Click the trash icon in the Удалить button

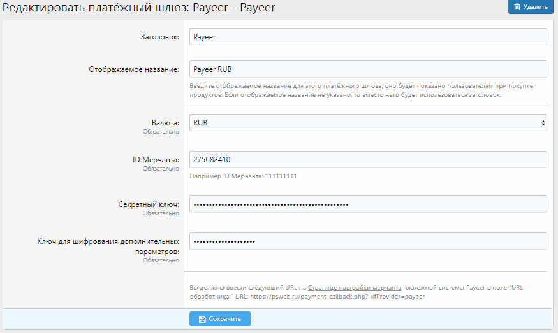tap(517, 7)
